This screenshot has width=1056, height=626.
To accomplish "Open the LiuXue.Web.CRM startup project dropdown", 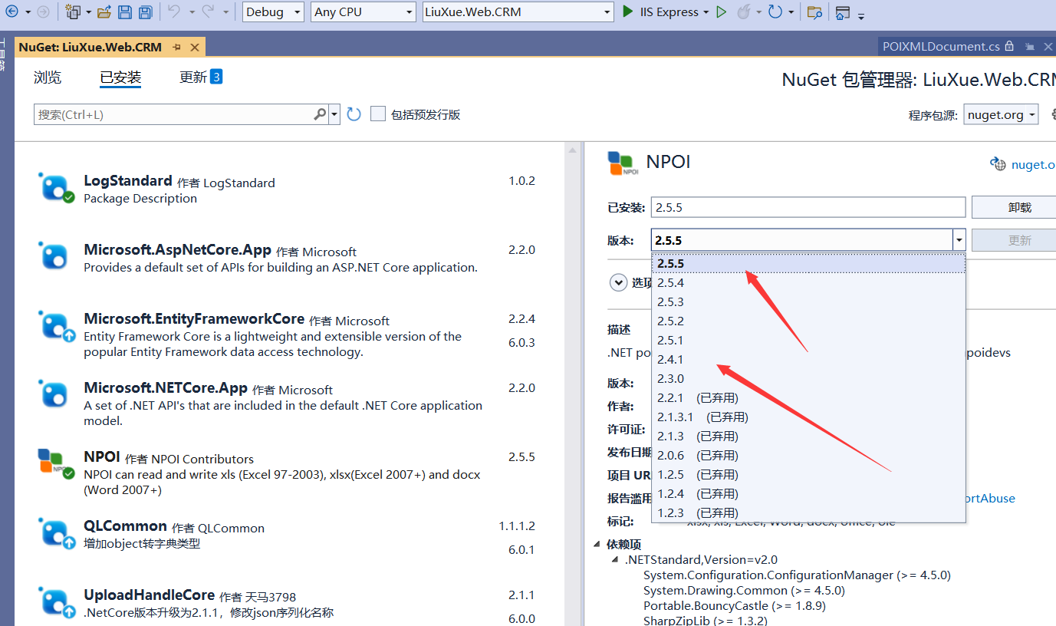I will 518,12.
